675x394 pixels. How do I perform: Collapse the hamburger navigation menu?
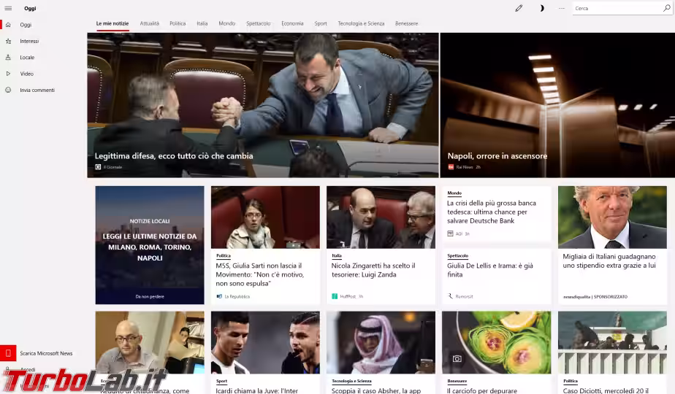coord(8,8)
